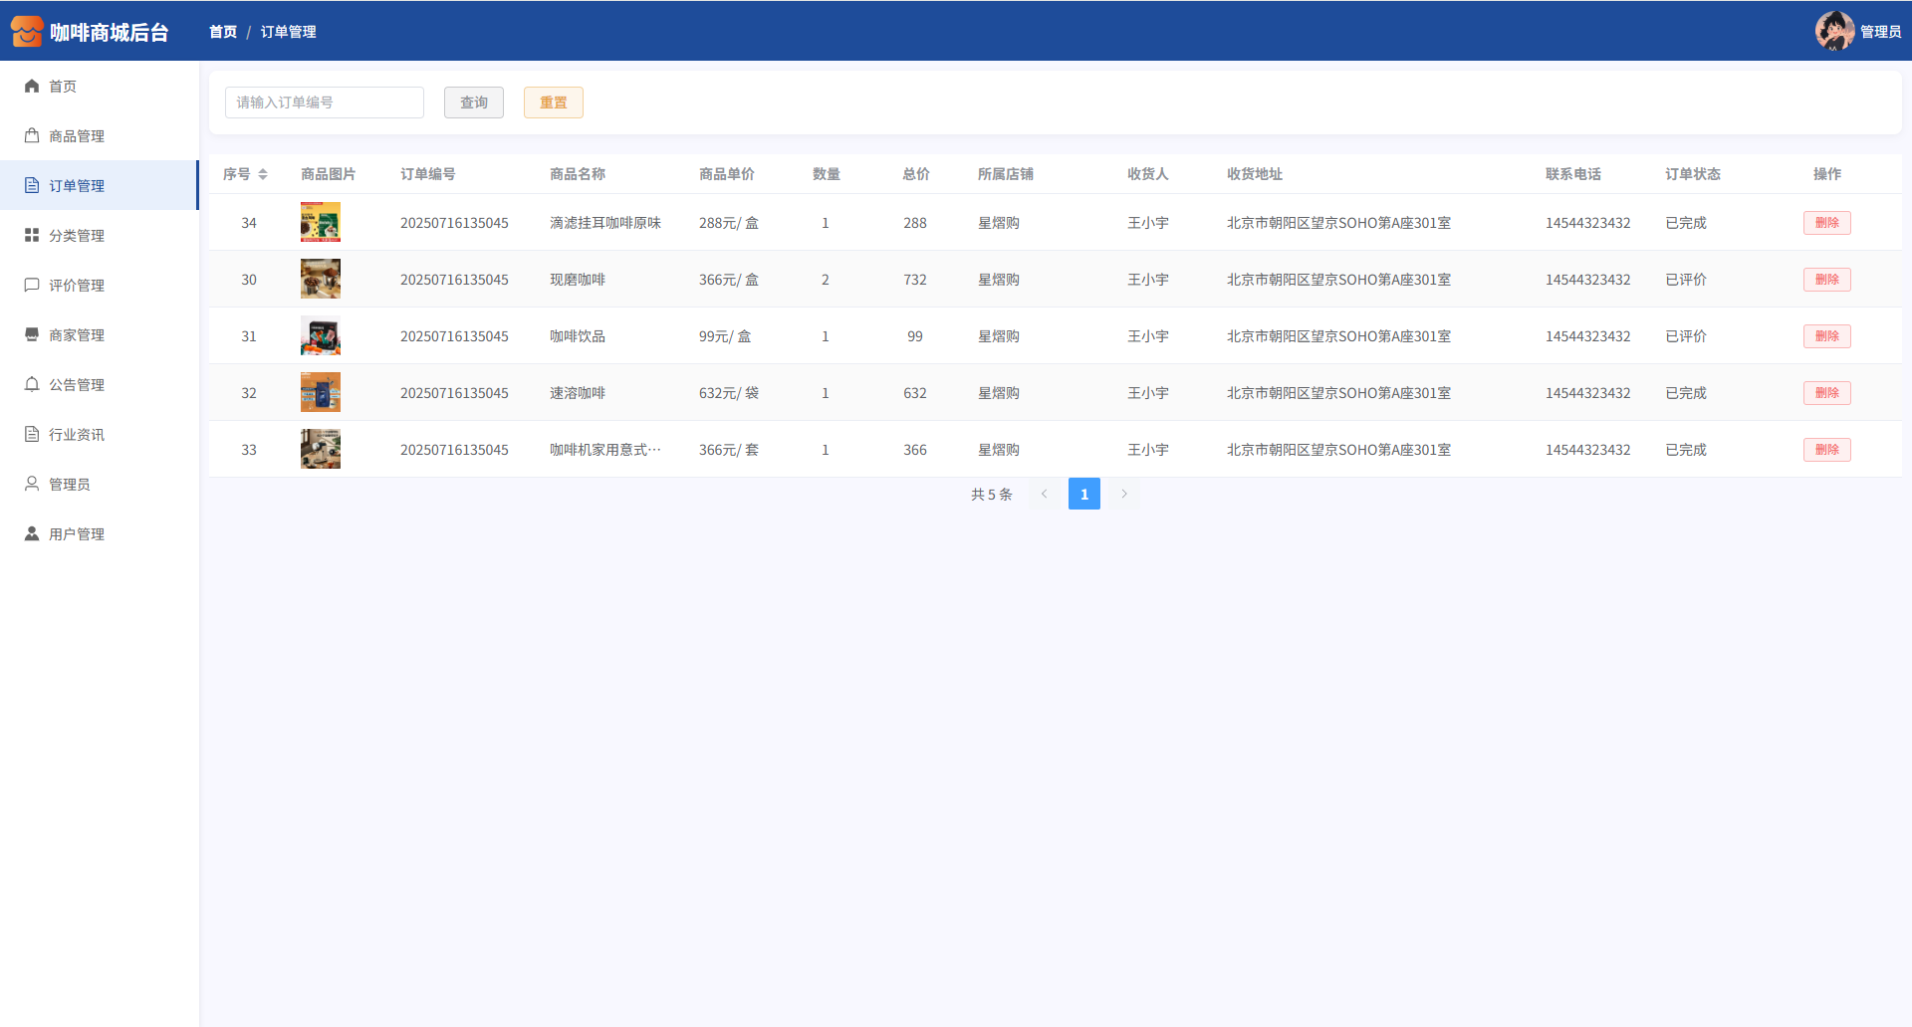
Task: Go to next page using right chevron
Action: coord(1124,494)
